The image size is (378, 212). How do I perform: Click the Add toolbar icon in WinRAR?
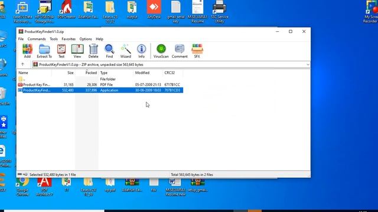click(x=27, y=51)
